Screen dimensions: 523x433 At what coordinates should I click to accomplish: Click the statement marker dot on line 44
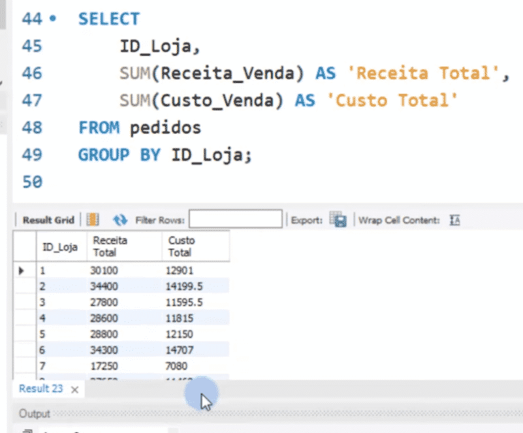point(52,18)
